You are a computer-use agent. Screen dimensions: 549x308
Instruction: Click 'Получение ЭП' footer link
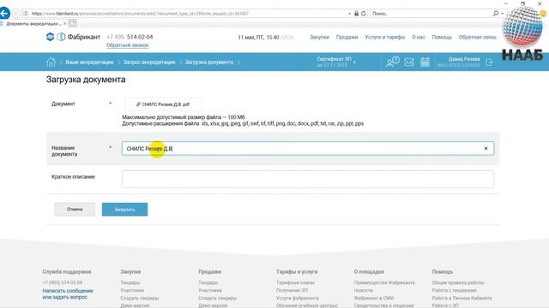[292, 290]
